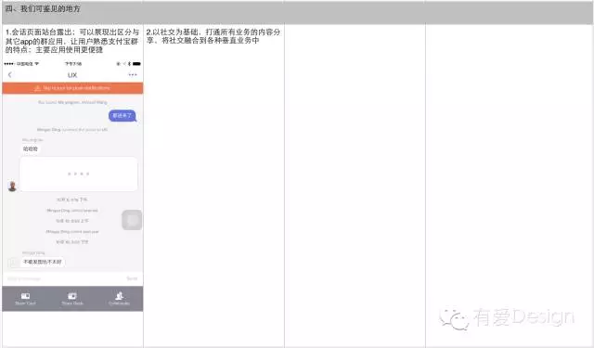Image resolution: width=594 pixels, height=348 pixels.
Task: Tap the person icon in bottom bar
Action: (x=120, y=299)
